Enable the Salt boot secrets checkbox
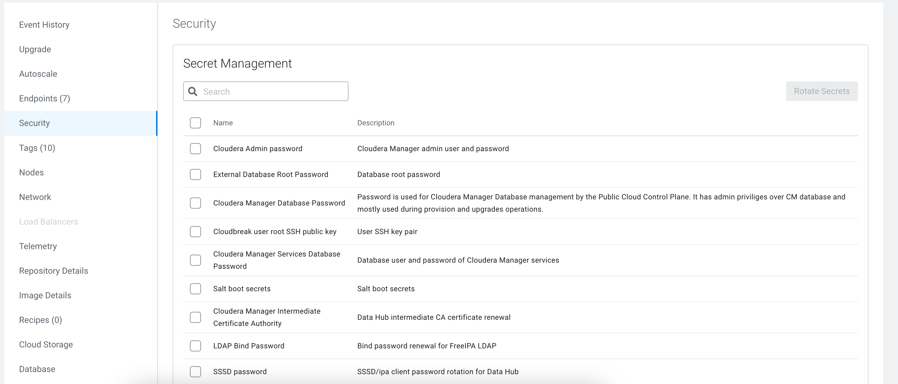Viewport: 898px width, 384px height. pos(195,288)
